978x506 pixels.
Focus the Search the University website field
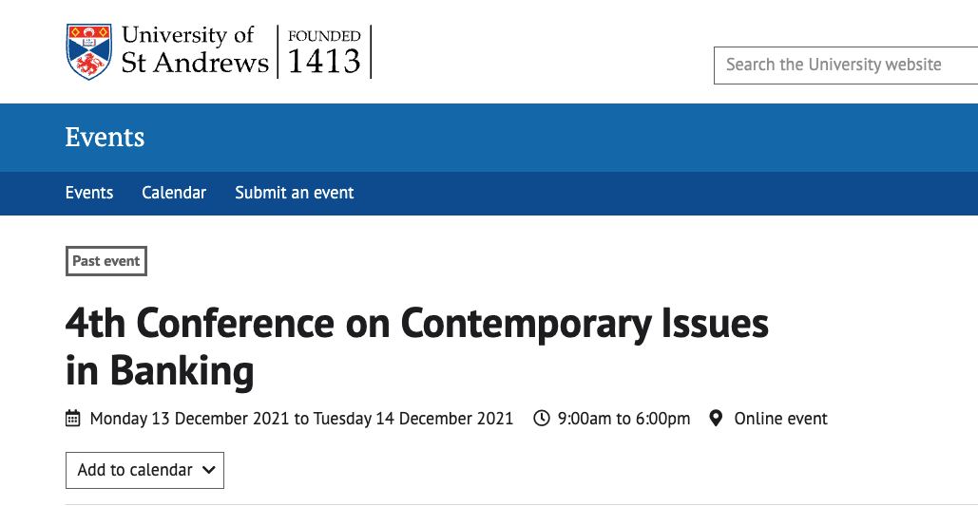[846, 65]
